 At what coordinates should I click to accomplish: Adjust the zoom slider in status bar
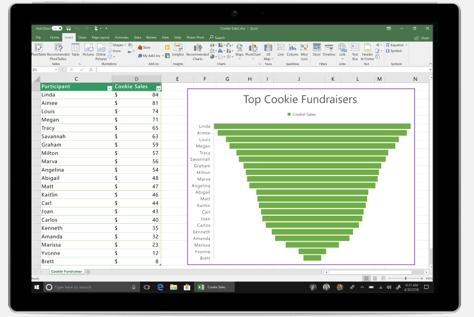tap(405, 279)
